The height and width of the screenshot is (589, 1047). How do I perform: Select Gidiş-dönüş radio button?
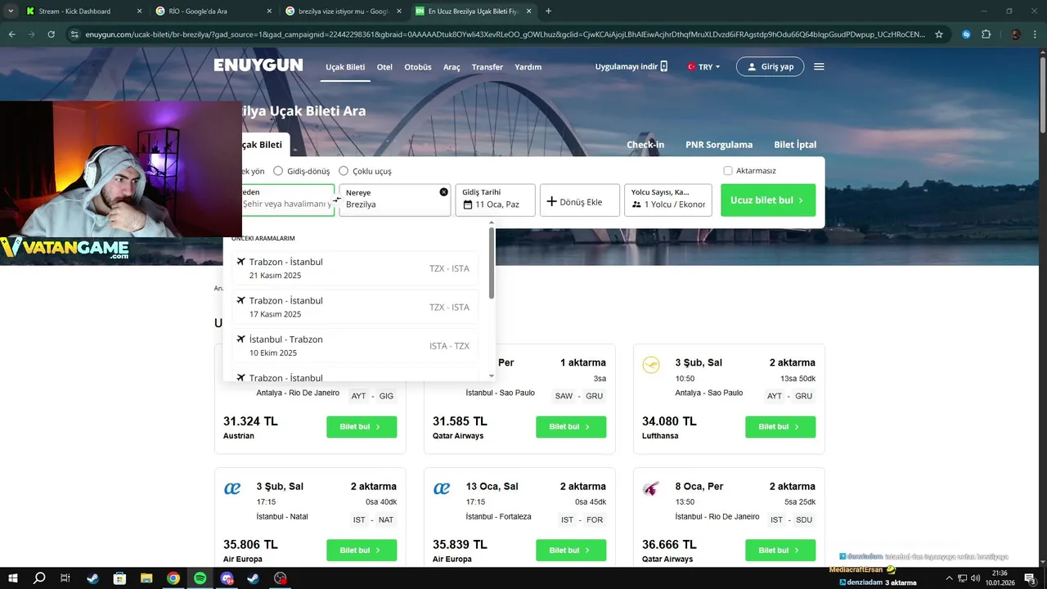pyautogui.click(x=278, y=171)
